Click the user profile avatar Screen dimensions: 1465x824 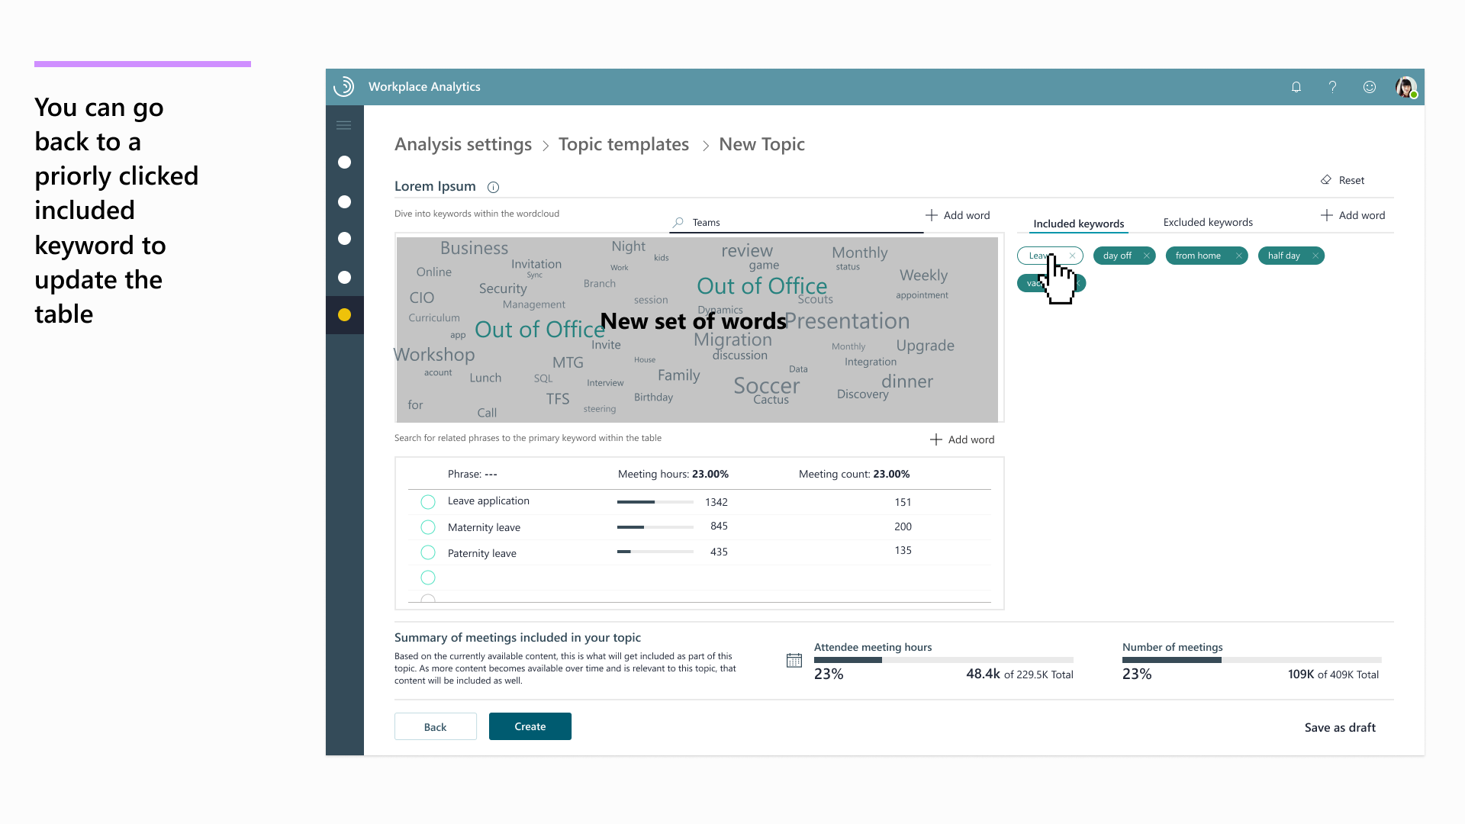(1405, 86)
